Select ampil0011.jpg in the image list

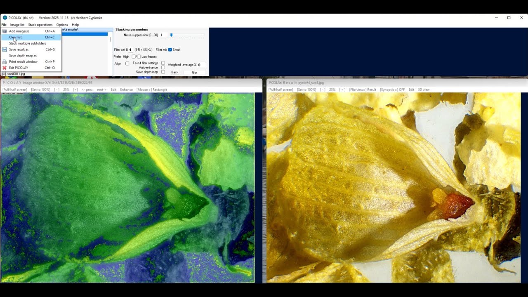point(14,74)
